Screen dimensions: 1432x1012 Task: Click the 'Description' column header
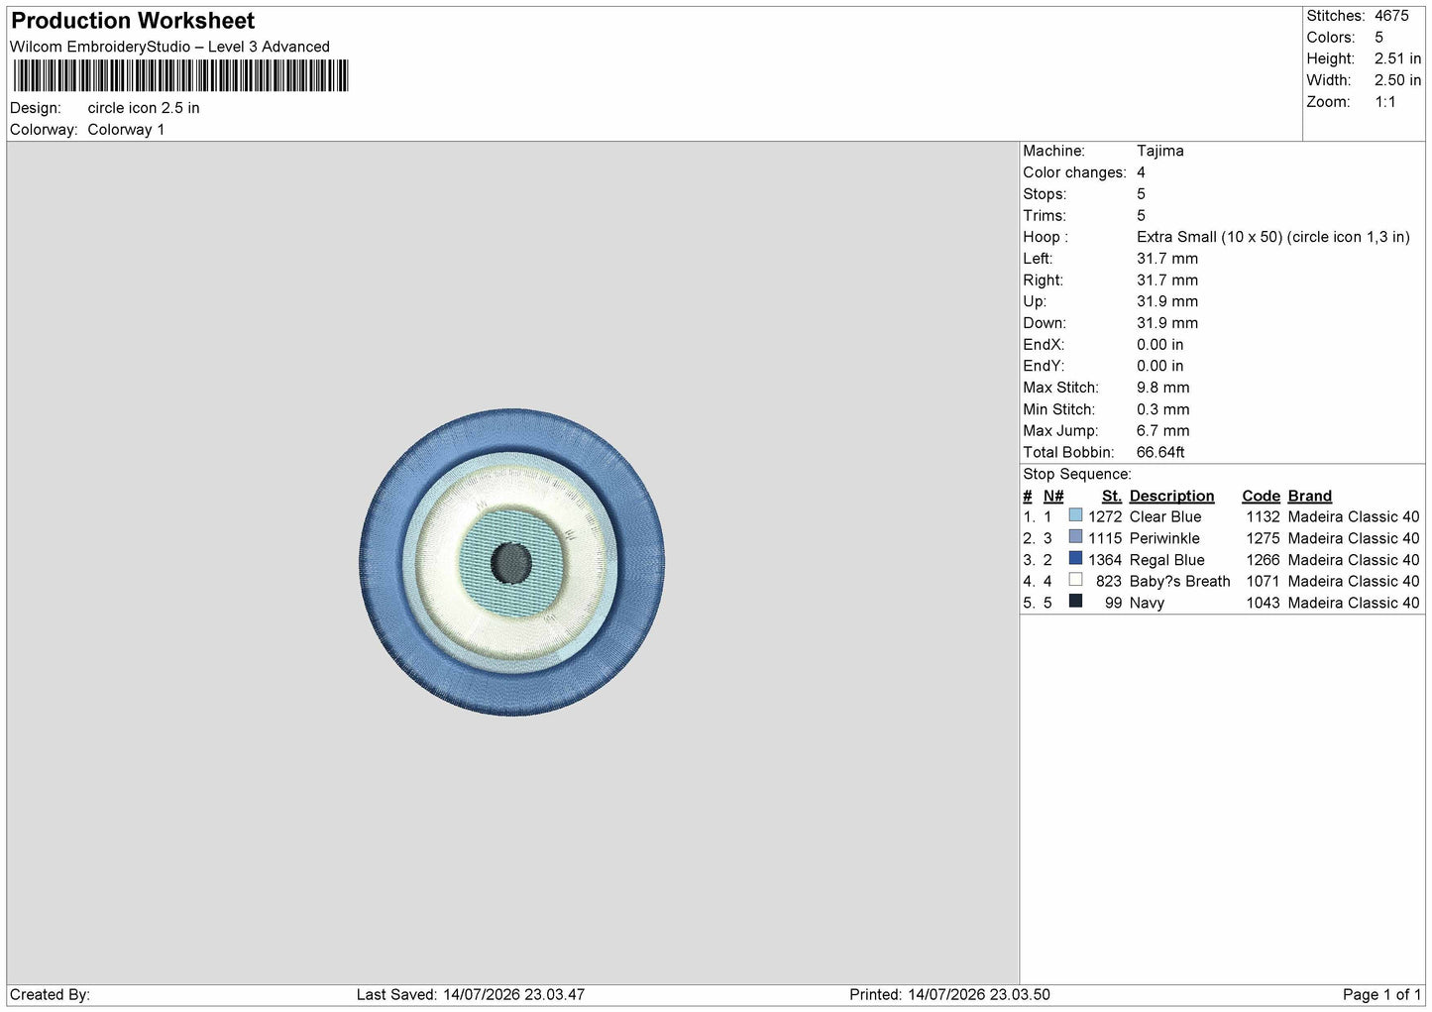click(1171, 496)
